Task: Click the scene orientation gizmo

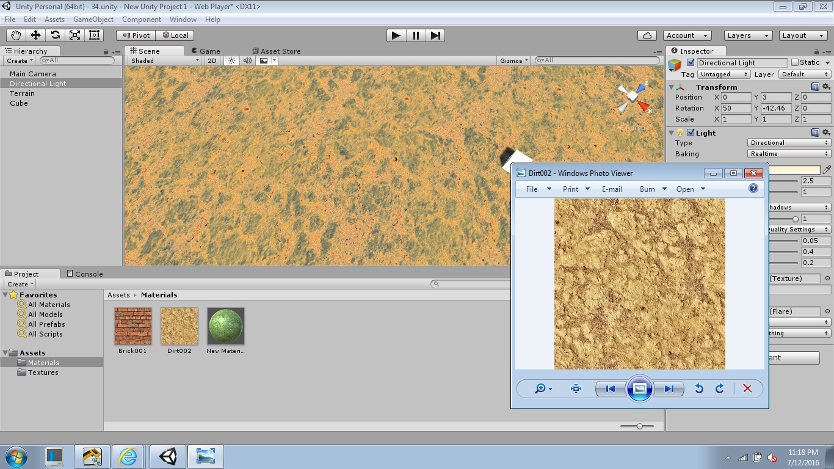Action: point(633,98)
